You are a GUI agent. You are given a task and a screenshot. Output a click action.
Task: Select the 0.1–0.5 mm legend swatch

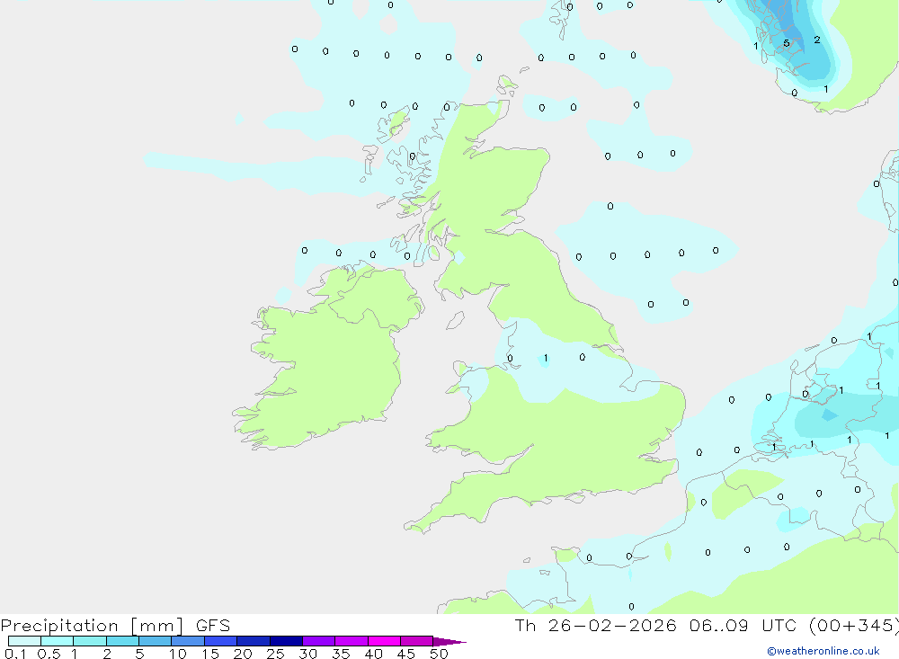click(x=24, y=641)
